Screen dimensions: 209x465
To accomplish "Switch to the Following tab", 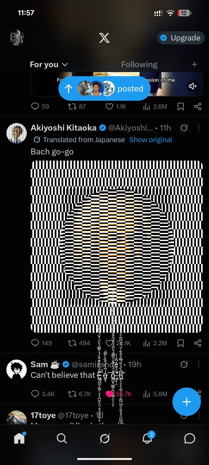I will [x=139, y=64].
